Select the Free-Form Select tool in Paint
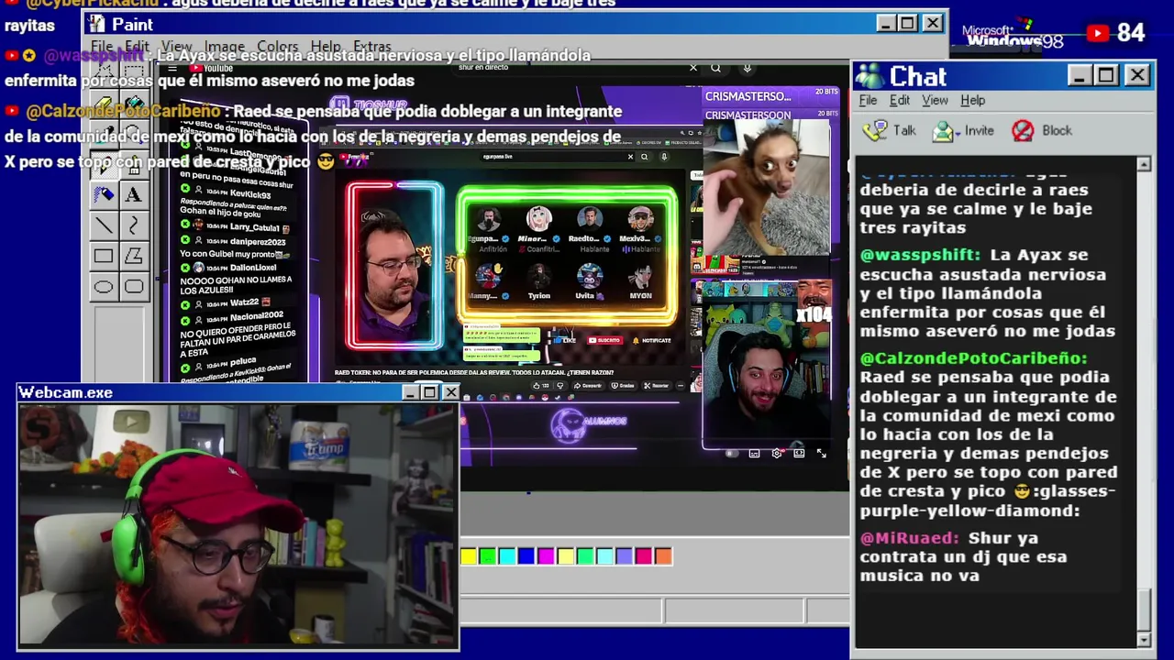The image size is (1174, 660). pos(104,72)
